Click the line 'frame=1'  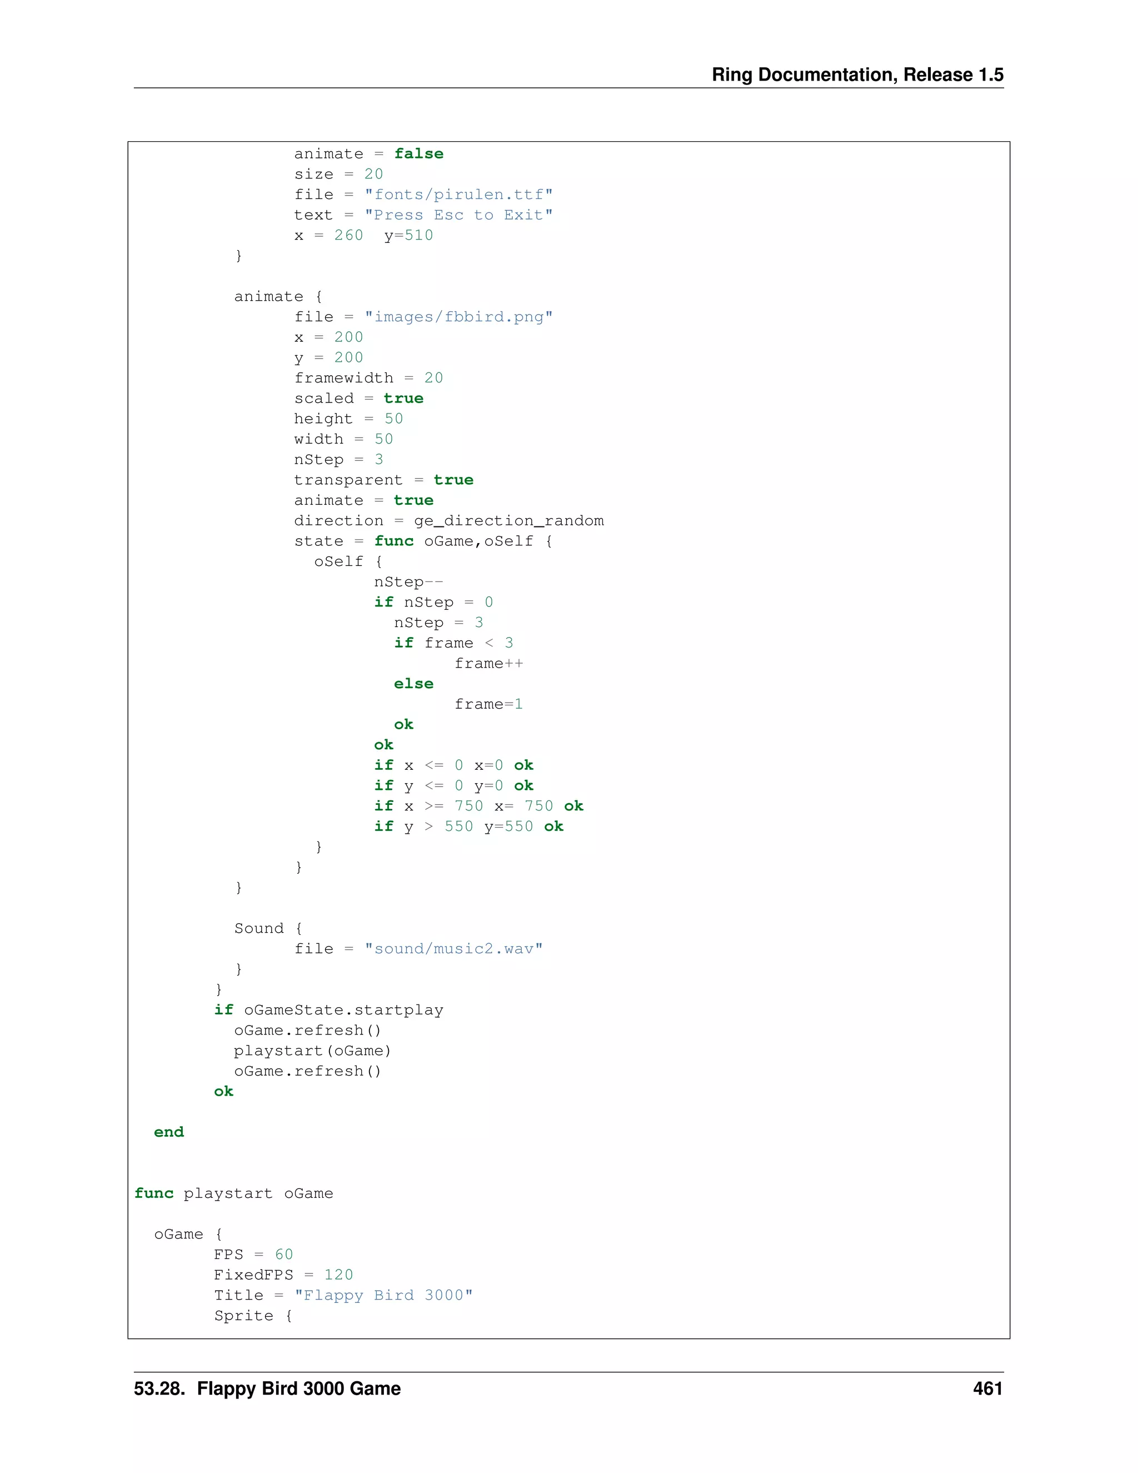click(x=489, y=704)
